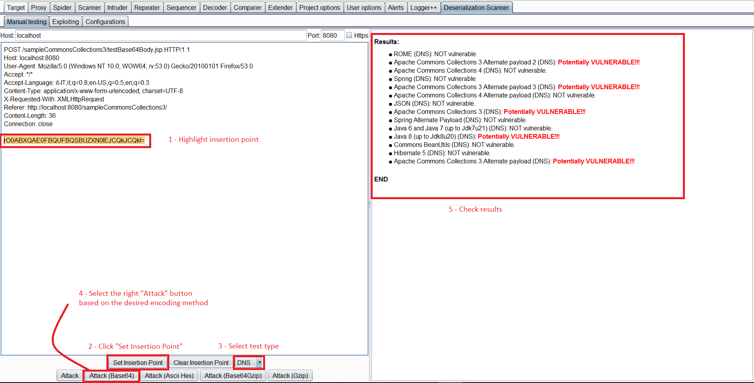The image size is (754, 383).
Task: Switch to the Proxy tab
Action: [38, 7]
